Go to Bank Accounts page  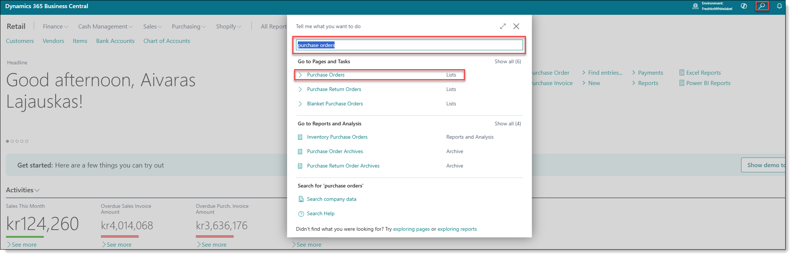click(x=115, y=41)
